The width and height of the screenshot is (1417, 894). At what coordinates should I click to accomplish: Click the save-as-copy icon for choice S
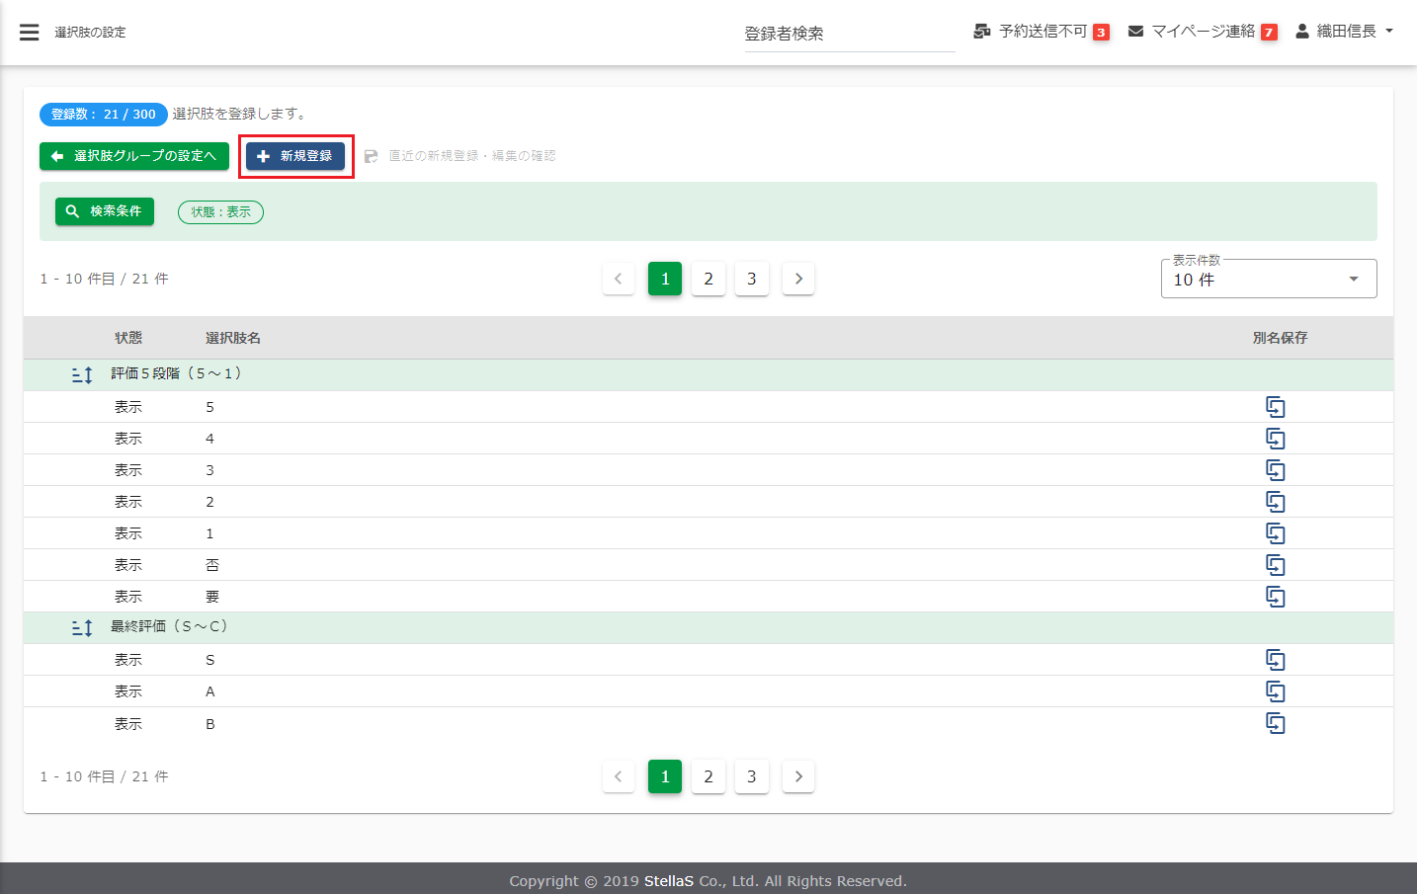[1275, 660]
